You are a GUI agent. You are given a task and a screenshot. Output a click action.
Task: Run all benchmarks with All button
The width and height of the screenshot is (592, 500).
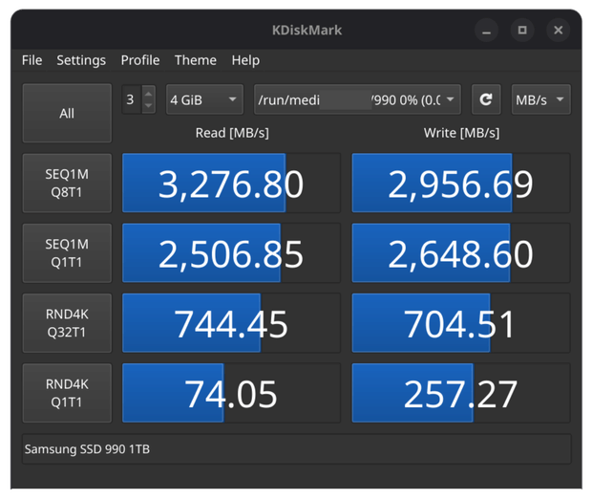click(67, 113)
